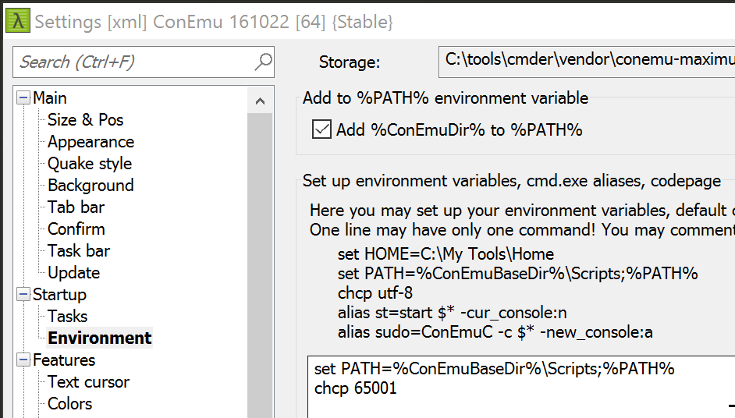Click the ConEmu lambda title bar icon
This screenshot has width=735, height=418.
tap(17, 20)
